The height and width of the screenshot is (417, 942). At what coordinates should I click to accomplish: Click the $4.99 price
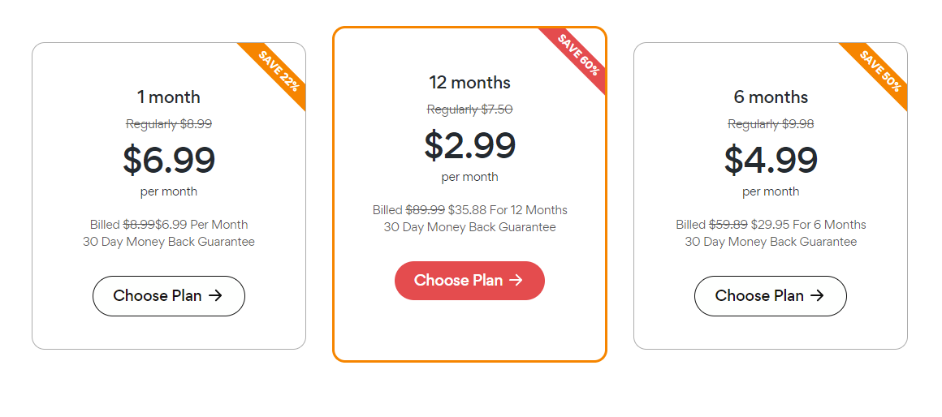(x=771, y=160)
